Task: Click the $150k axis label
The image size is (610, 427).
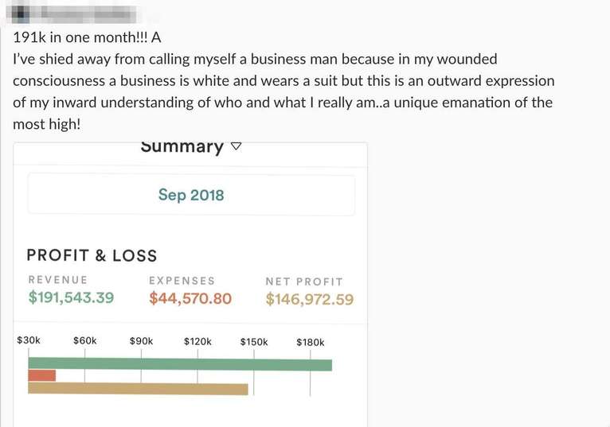Action: 254,342
